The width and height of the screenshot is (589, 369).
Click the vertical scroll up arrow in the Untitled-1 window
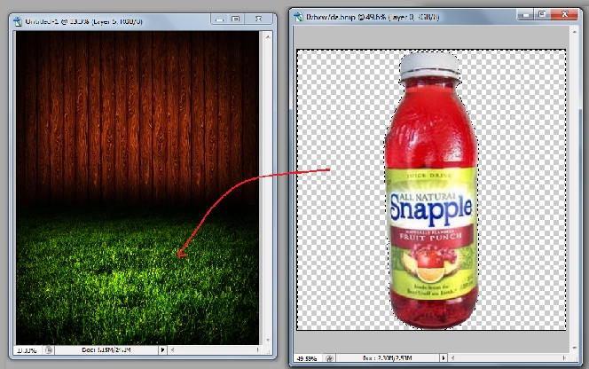point(268,36)
